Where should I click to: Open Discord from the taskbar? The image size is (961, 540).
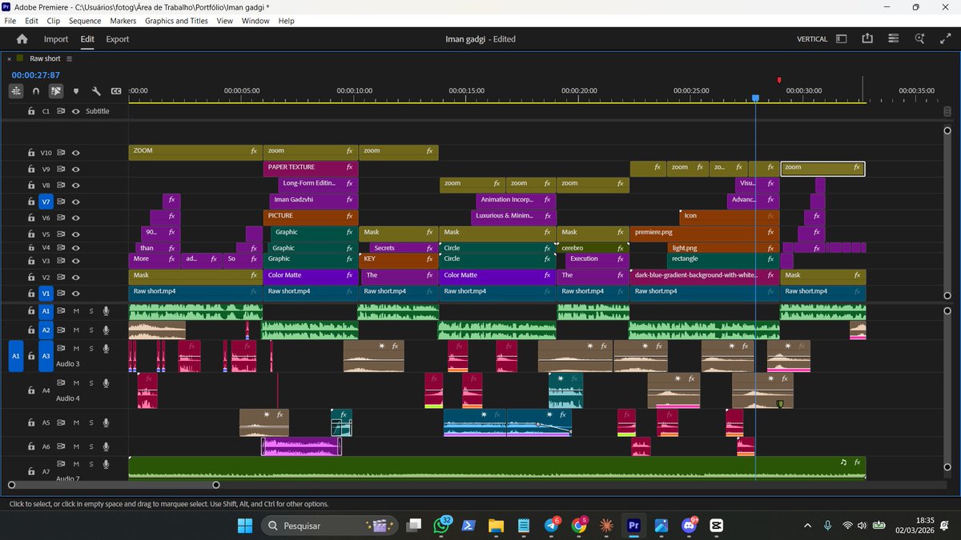point(689,526)
